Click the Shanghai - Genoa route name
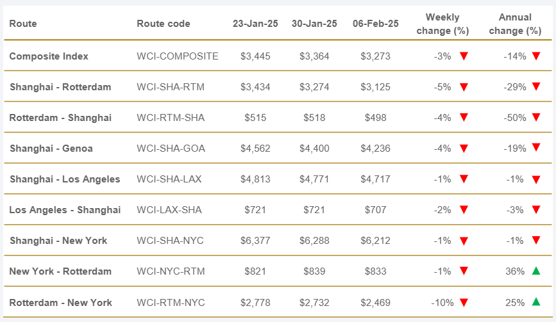Screen dimensions: 556x322 (51, 149)
